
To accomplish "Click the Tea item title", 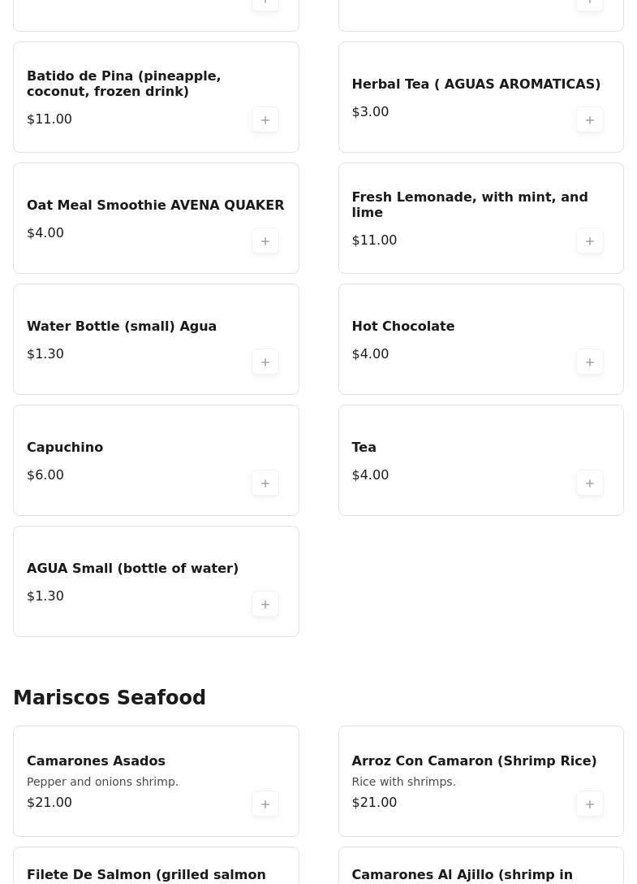I will click(x=364, y=447).
